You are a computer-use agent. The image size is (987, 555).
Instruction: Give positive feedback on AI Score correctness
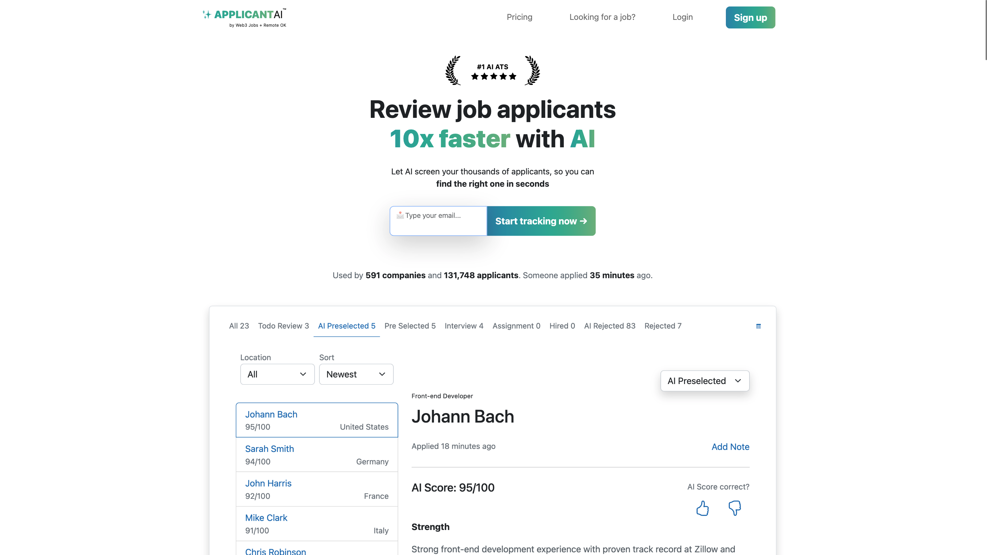coord(703,508)
